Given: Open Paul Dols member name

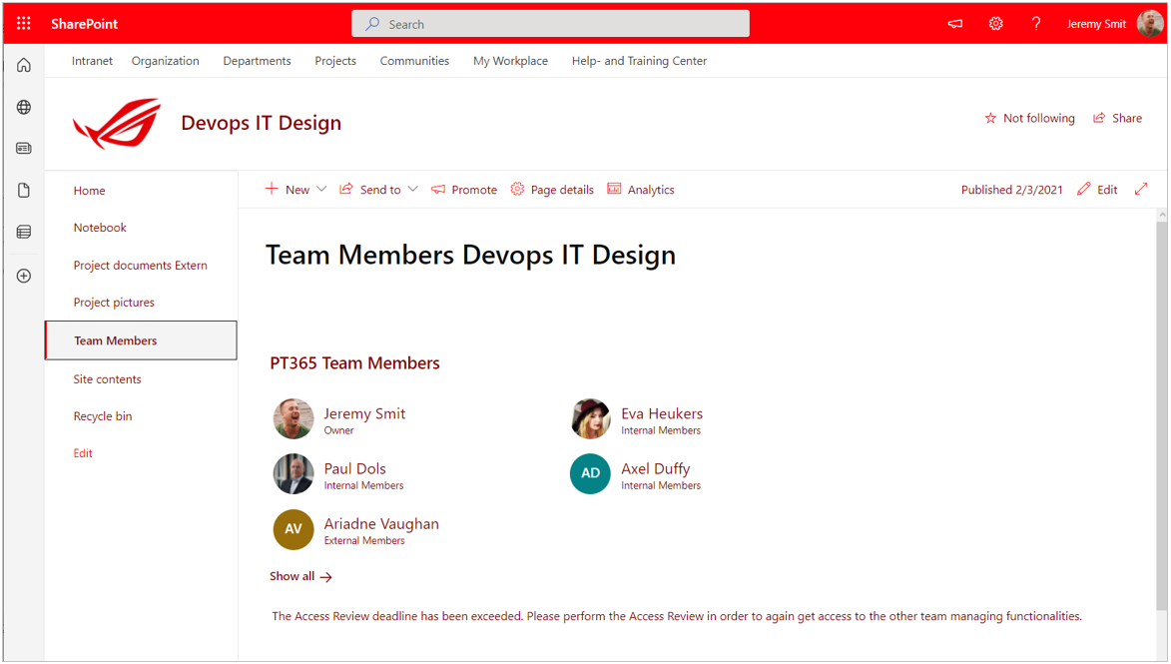Looking at the screenshot, I should (x=354, y=469).
